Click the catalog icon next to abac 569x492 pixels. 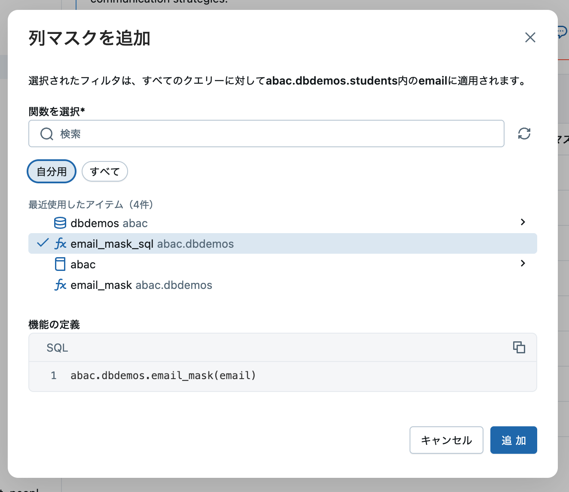[x=60, y=264]
